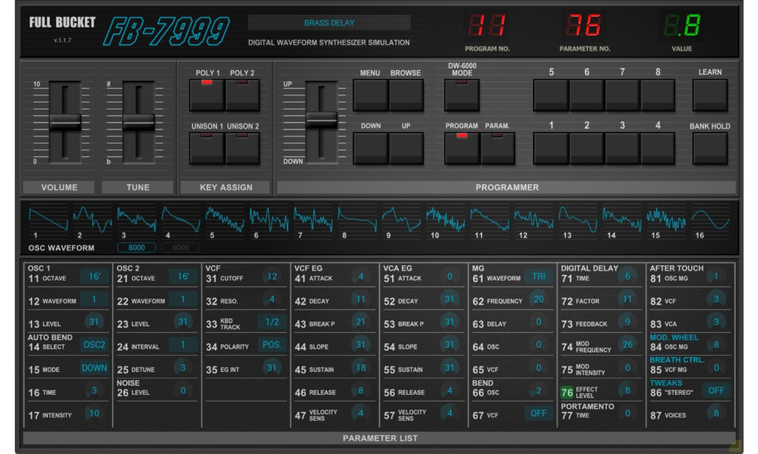
Task: Click the TUNE slider handle
Action: coord(138,122)
